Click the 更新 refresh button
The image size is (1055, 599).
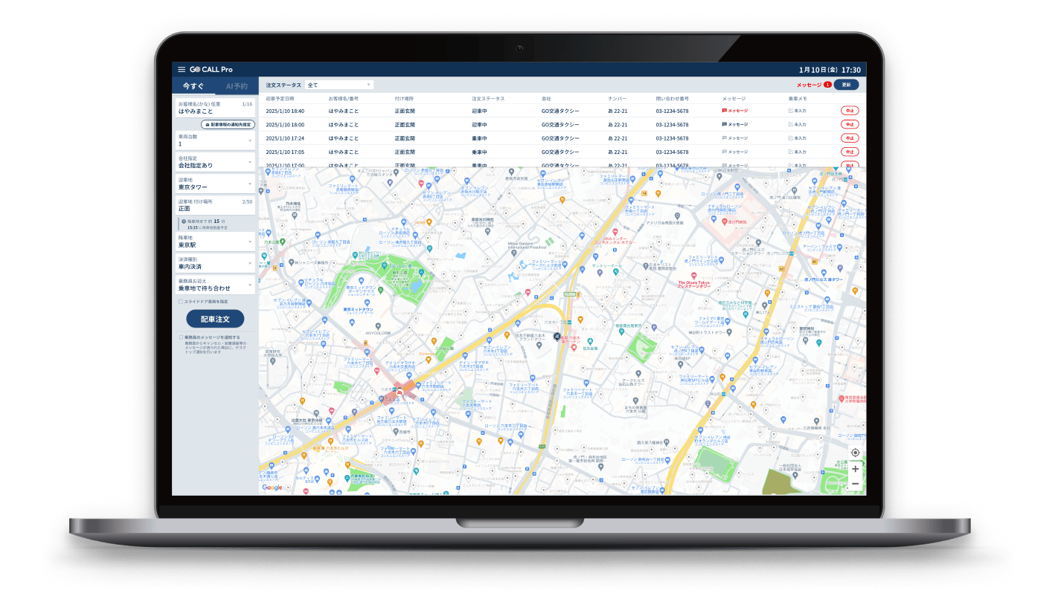click(846, 85)
